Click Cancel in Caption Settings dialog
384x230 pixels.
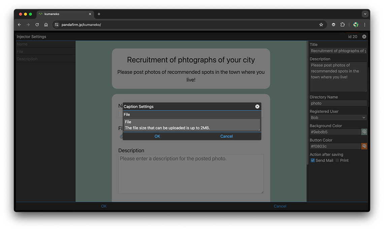click(x=226, y=136)
